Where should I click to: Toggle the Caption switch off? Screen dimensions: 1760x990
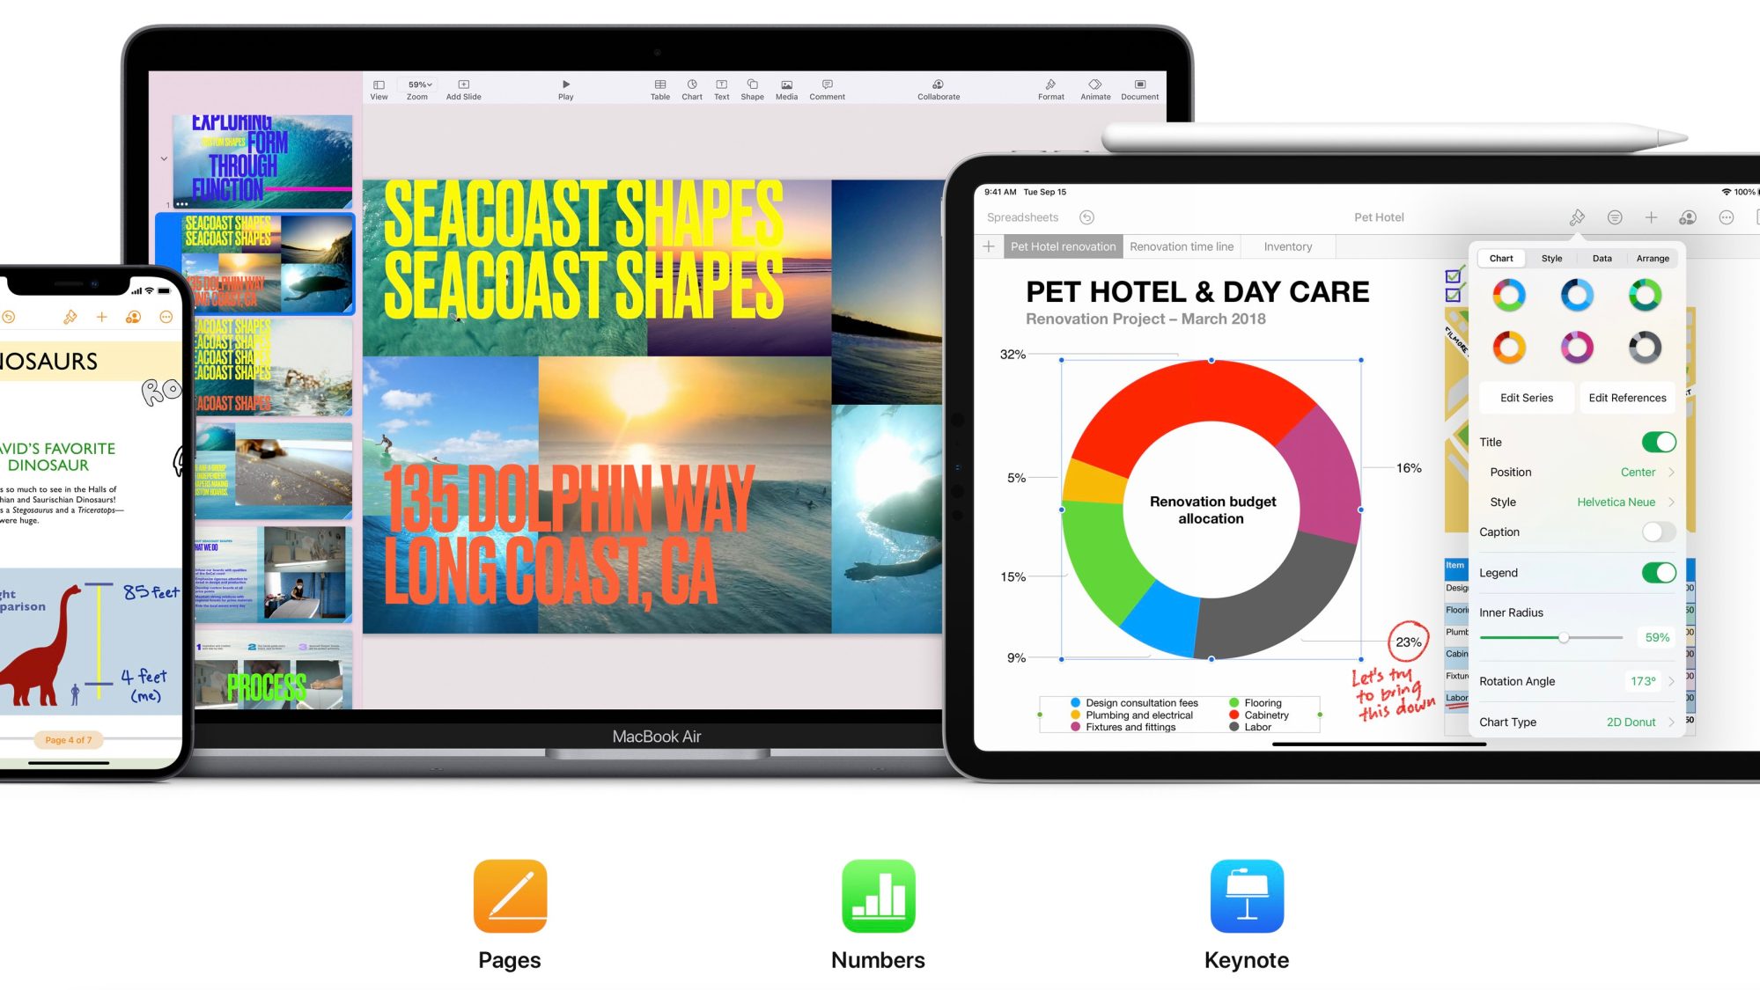click(1656, 532)
